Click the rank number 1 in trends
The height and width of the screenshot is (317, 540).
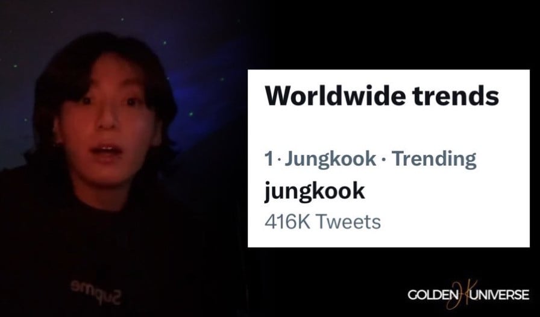pos(268,159)
